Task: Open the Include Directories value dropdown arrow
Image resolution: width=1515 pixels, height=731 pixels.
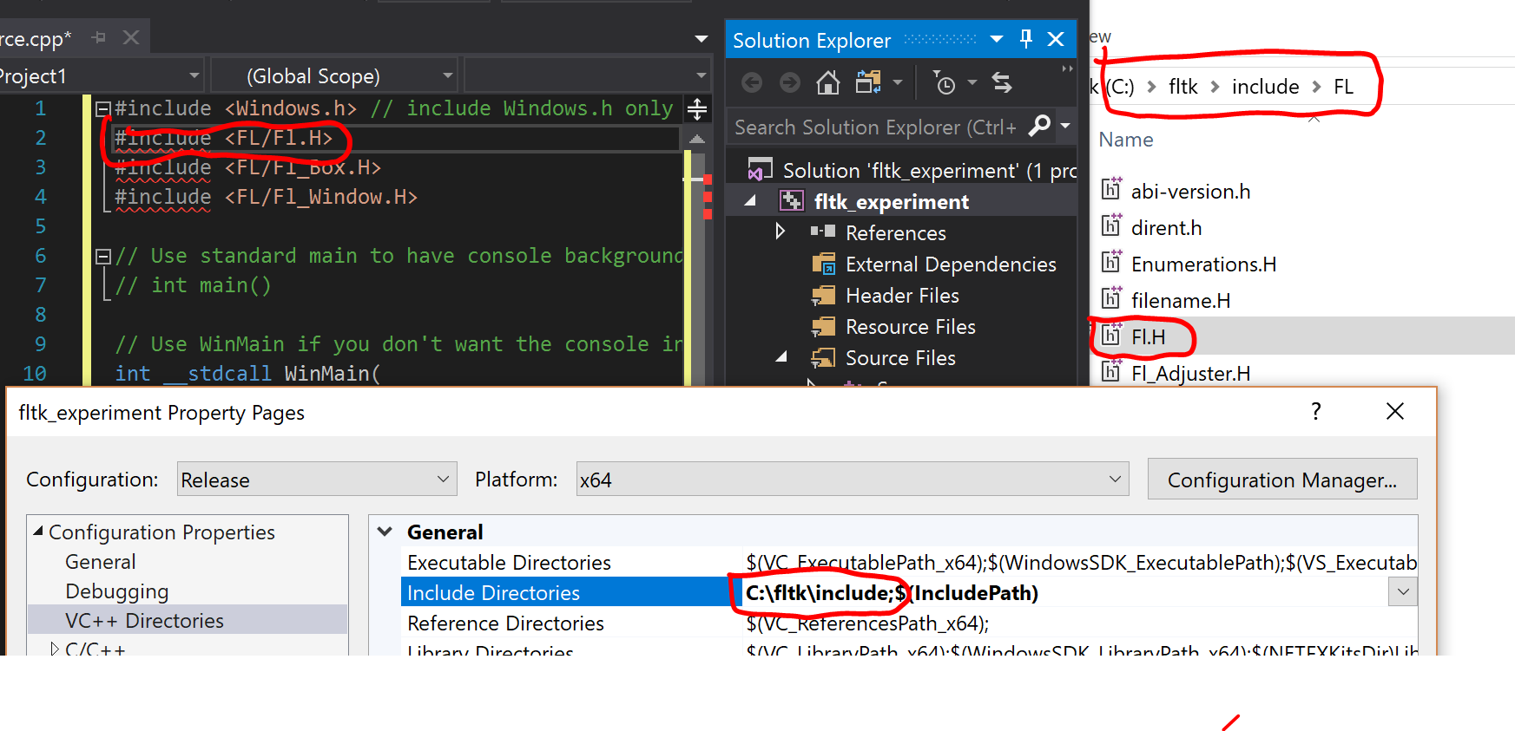Action: 1403,592
